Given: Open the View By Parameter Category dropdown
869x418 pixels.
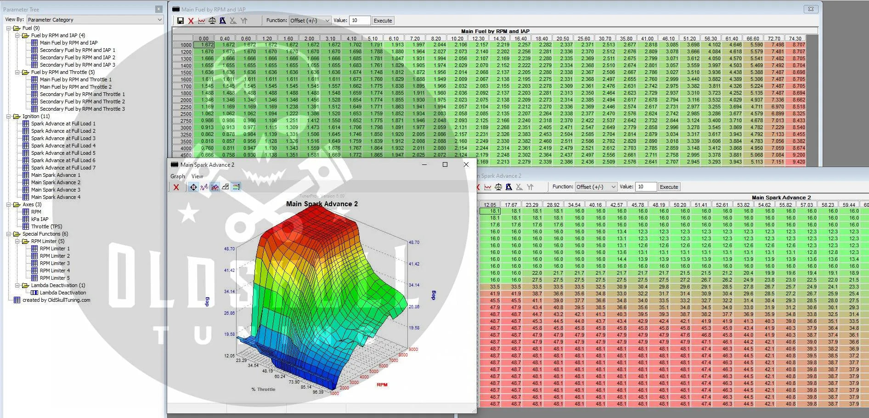Looking at the screenshot, I should [x=95, y=20].
